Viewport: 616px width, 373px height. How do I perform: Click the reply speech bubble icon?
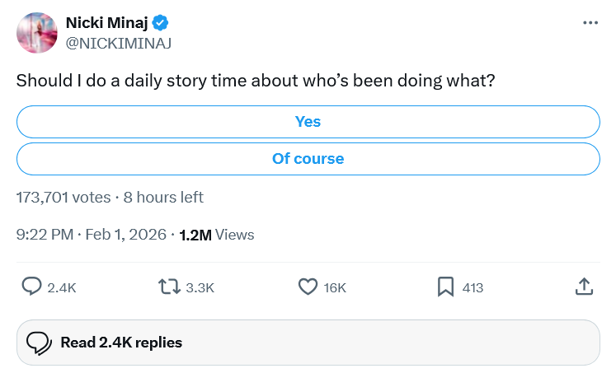pos(32,287)
